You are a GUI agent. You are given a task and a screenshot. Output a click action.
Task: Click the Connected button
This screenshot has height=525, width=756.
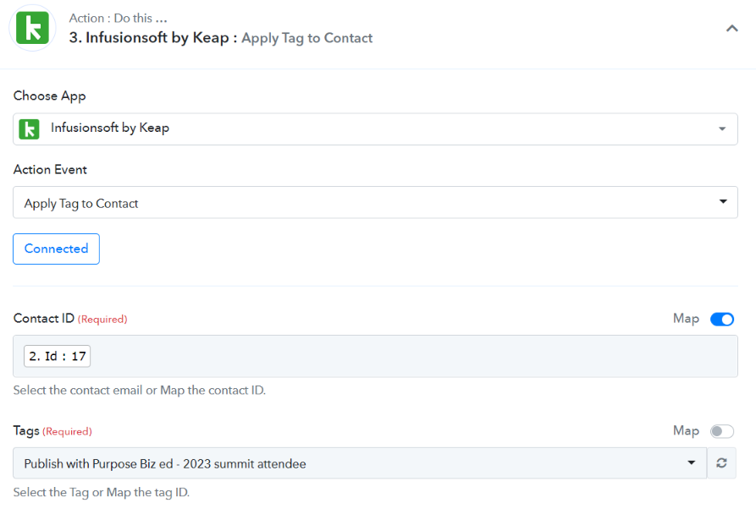57,249
